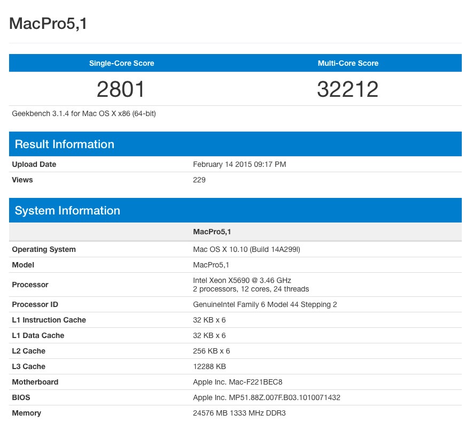Select the MacPro5,1 model value
Viewport: 473px width, 422px height.
211,265
